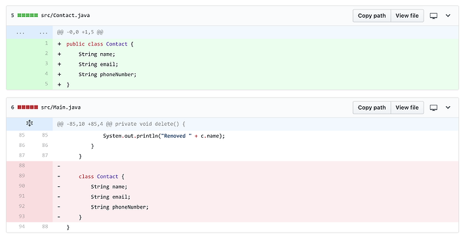Viewport: 472px width, 236px height.
Task: Click the rich diff monitor icon for Main.java
Action: tap(433, 108)
